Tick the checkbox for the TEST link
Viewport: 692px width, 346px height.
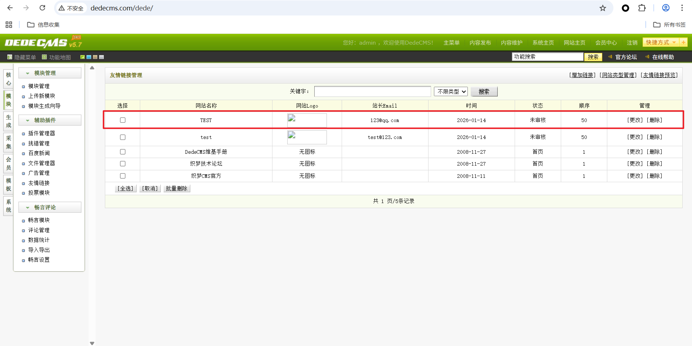tap(123, 120)
